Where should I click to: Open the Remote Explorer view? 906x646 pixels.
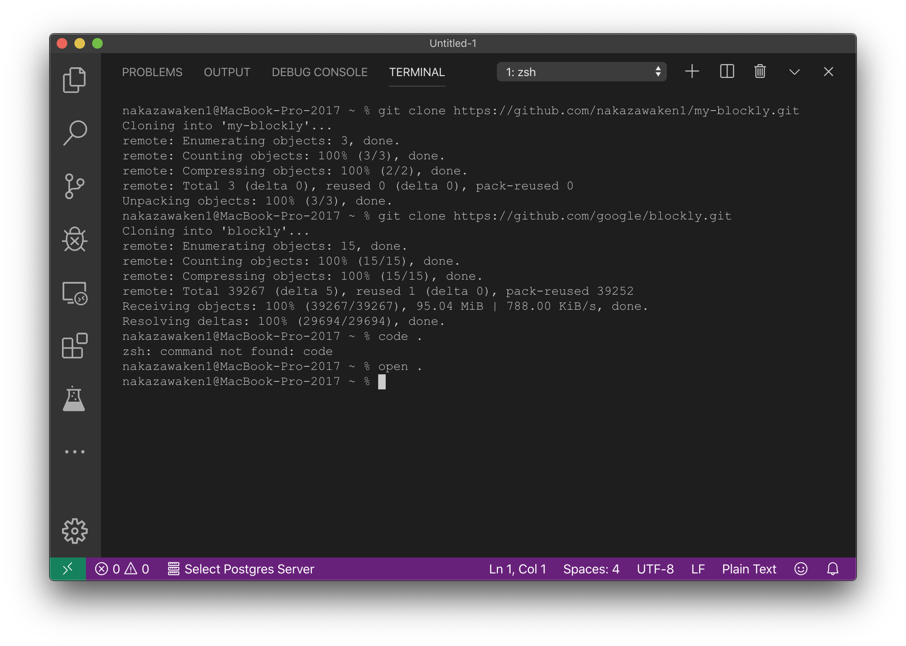[74, 294]
